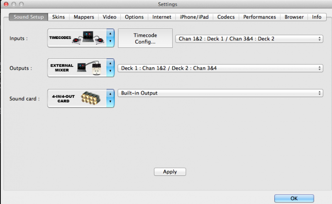Step the Inputs selector up arrow

[x=110, y=34]
